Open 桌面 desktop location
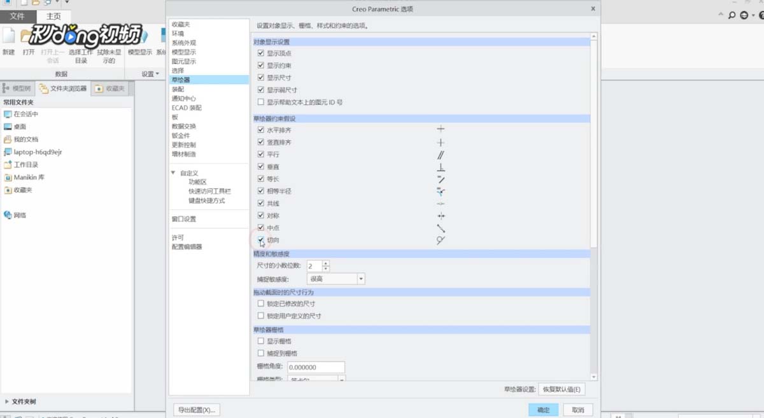 tap(15, 127)
